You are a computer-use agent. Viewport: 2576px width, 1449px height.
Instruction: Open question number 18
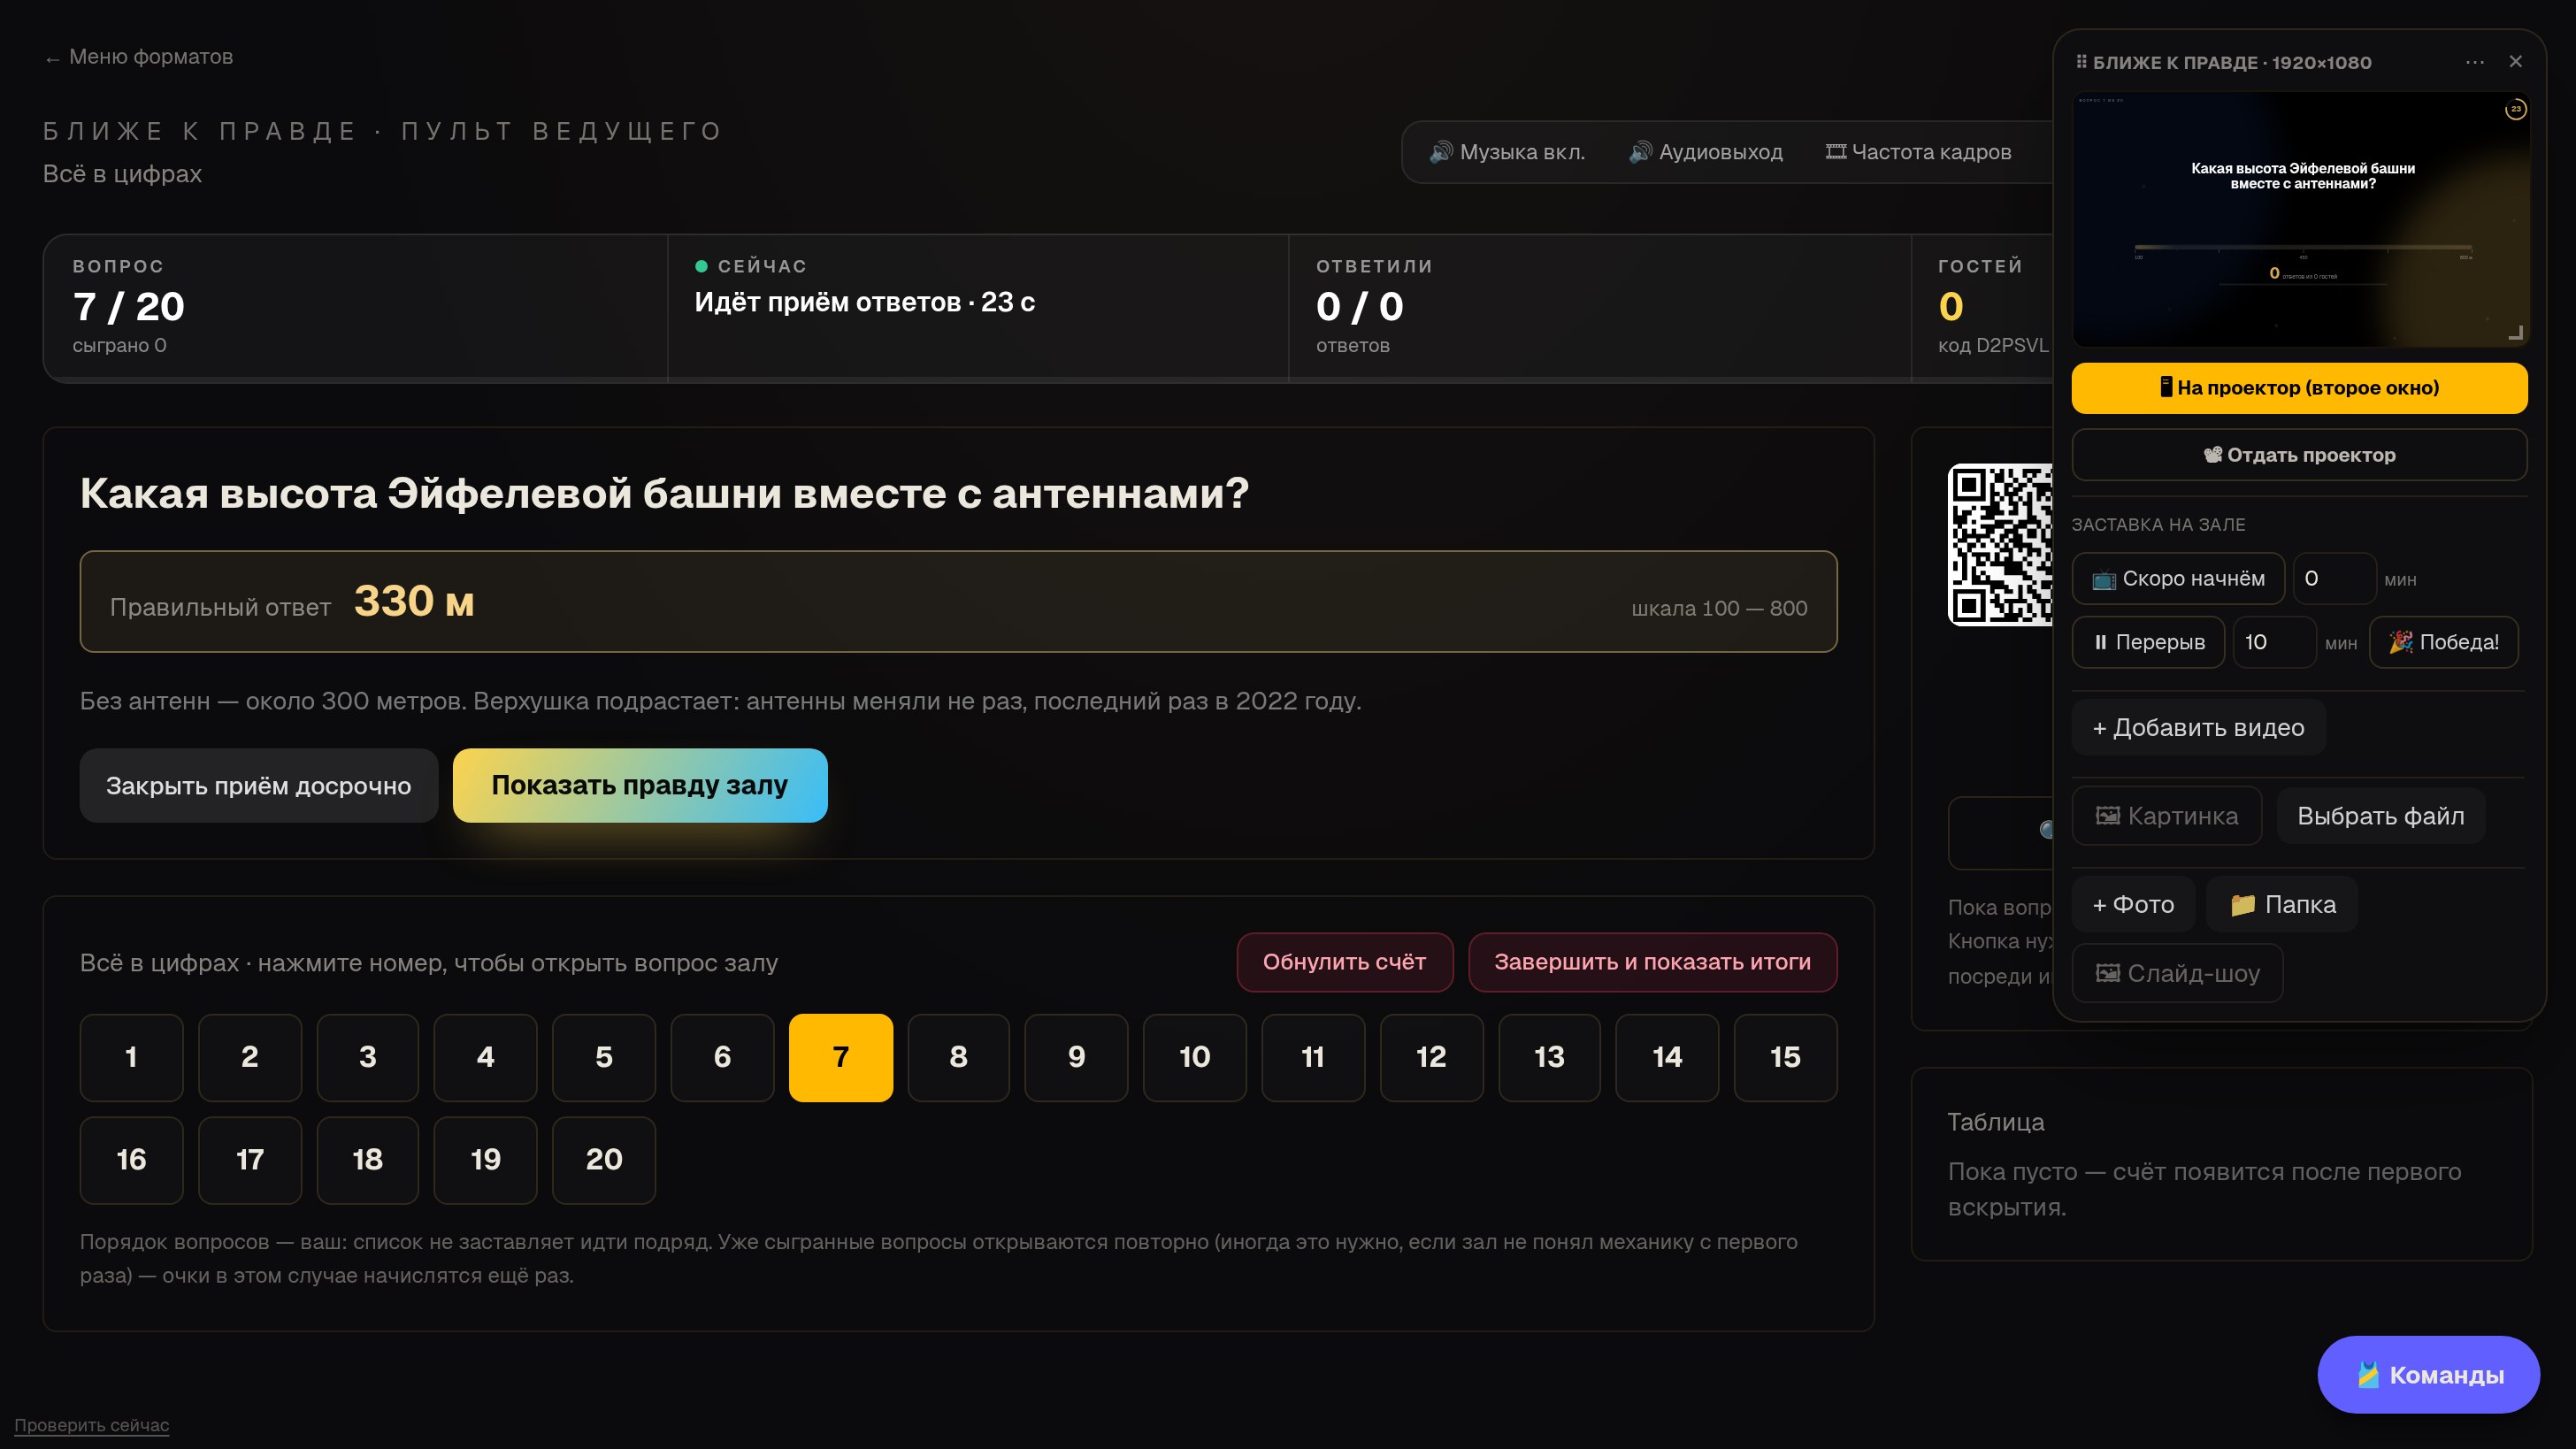click(x=368, y=1161)
